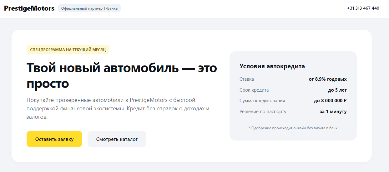Open the catalog via Смотреть каталог

[117, 139]
